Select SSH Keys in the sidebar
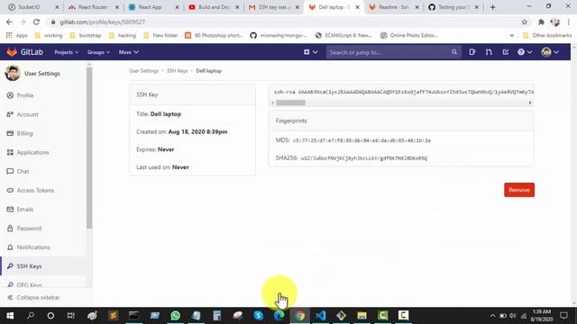The height and width of the screenshot is (324, 577). pos(29,266)
